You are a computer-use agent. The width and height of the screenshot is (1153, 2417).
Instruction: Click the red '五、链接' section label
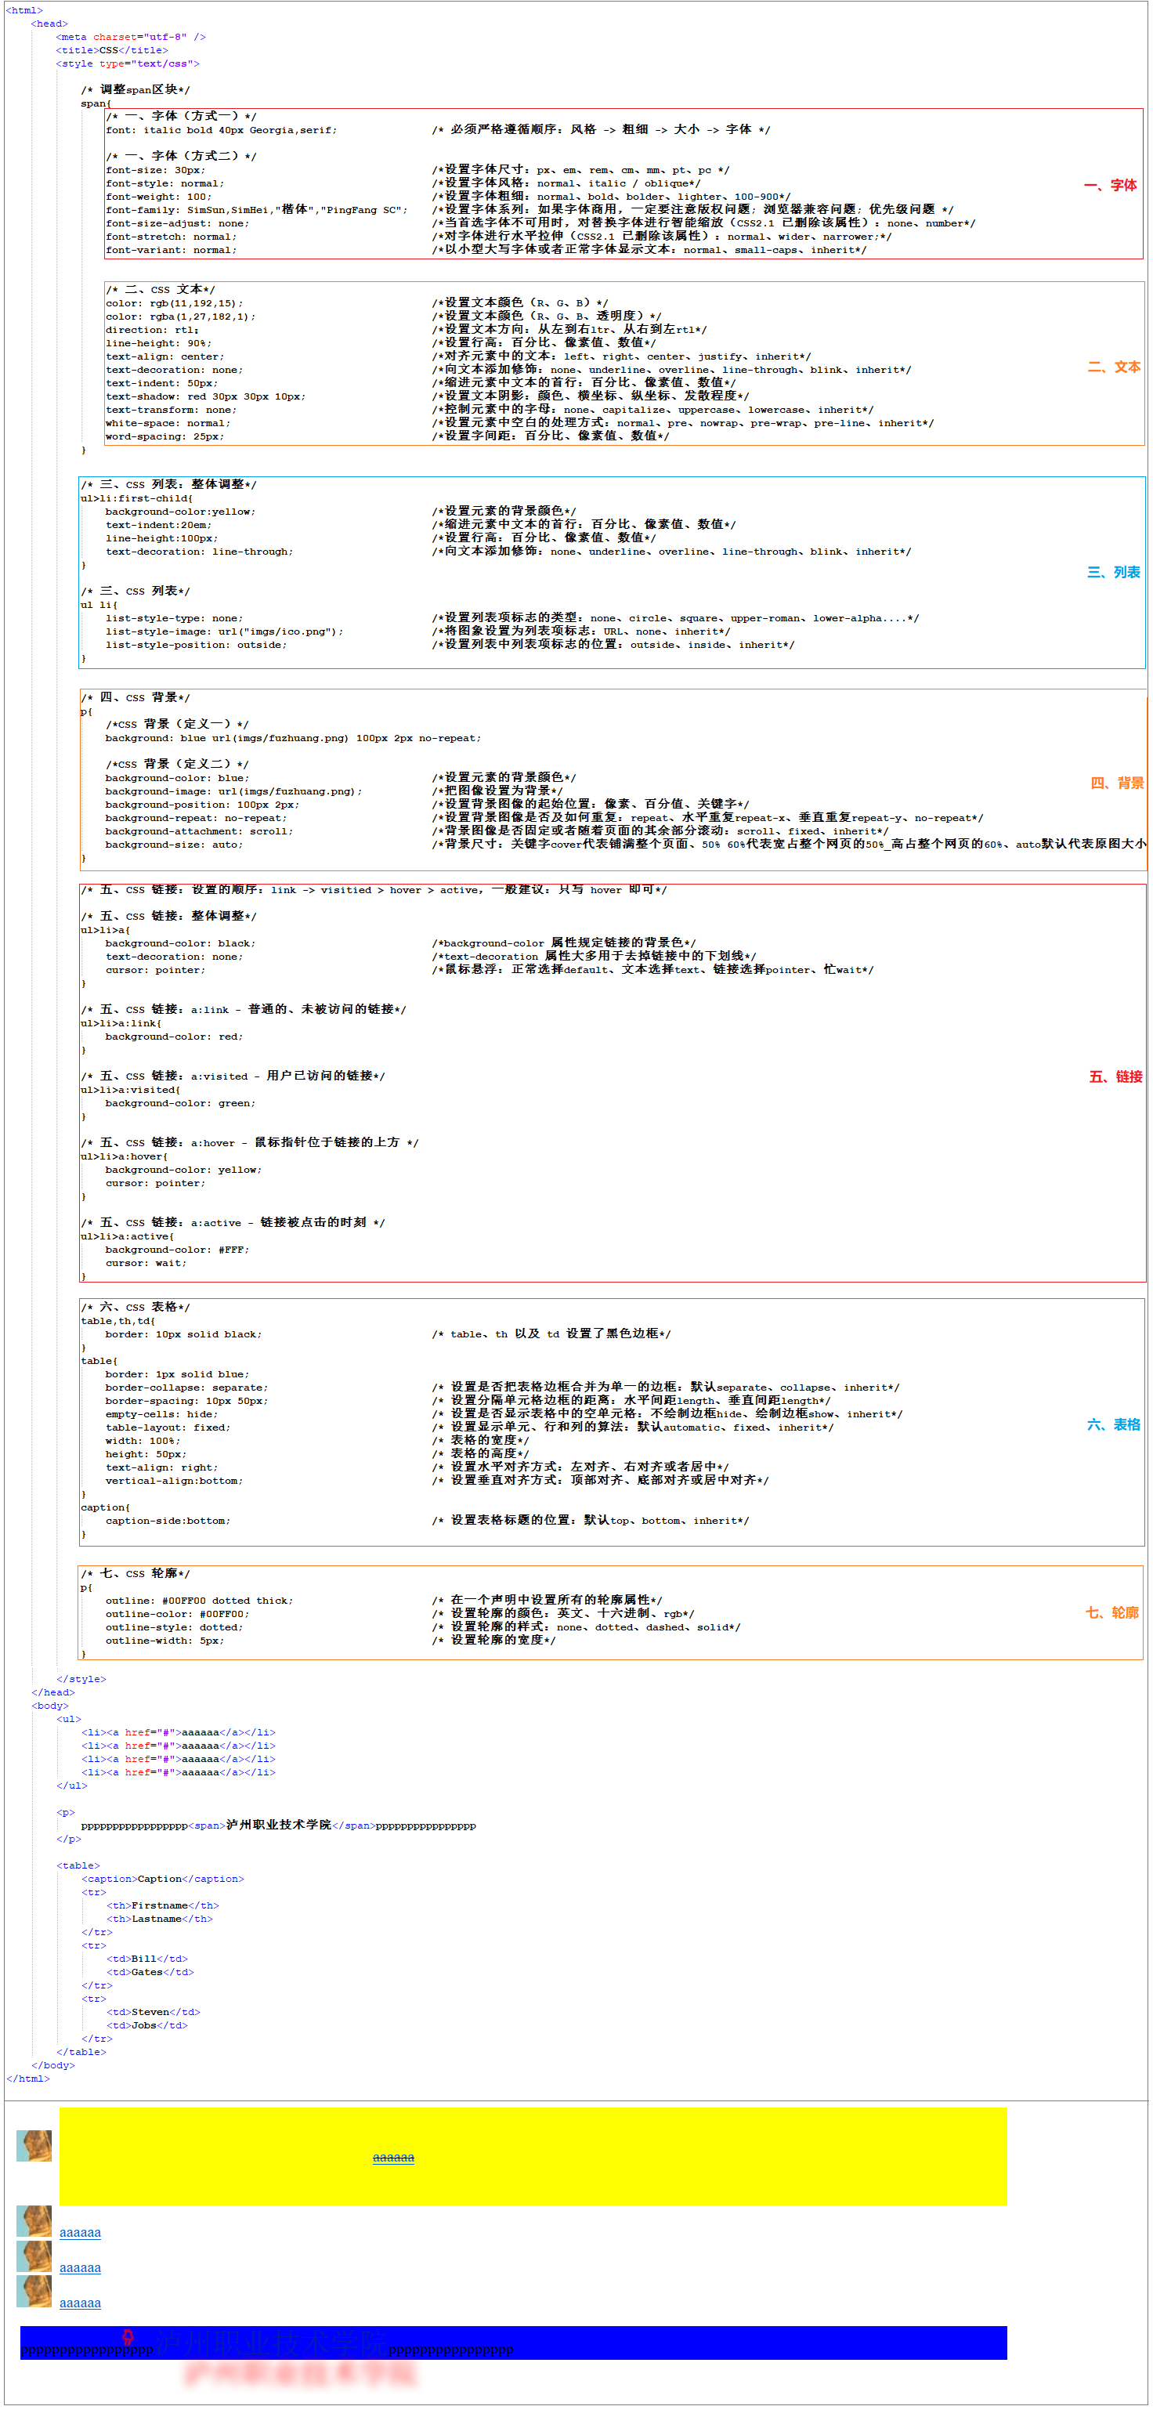point(1115,1077)
